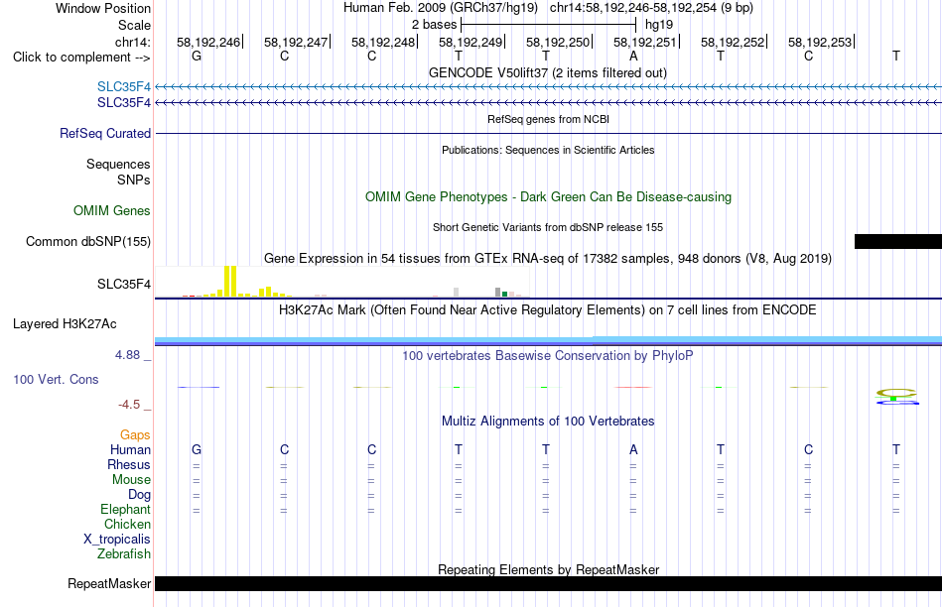The height and width of the screenshot is (607, 943).
Task: Click the SLC35F4 label beside GTEx chart
Action: [x=124, y=285]
